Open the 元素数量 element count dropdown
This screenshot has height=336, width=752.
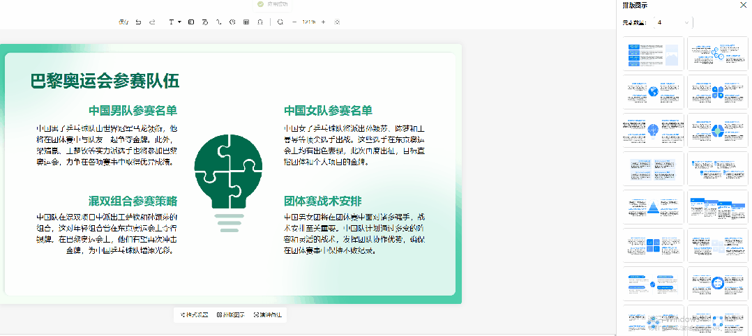point(673,22)
